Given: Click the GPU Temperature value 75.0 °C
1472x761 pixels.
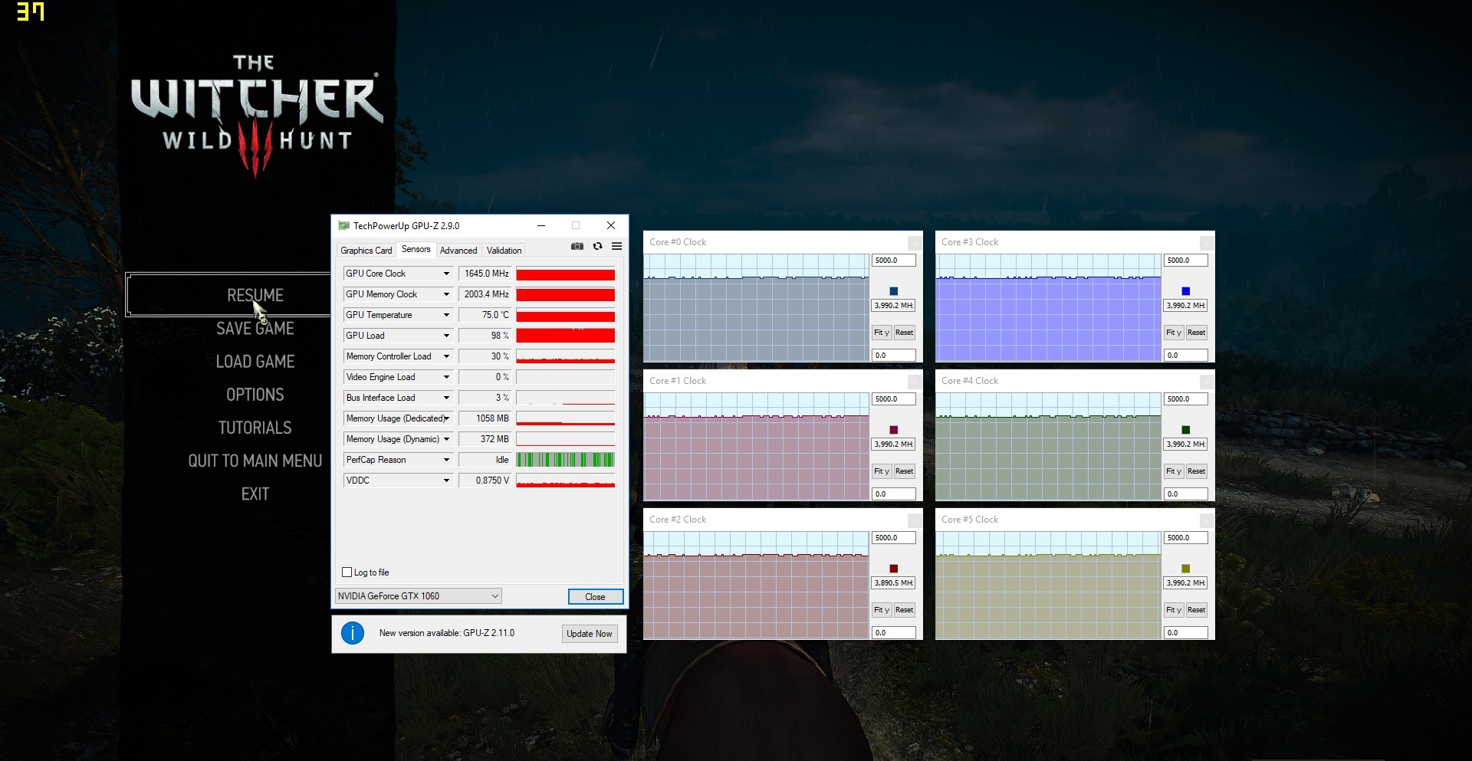Looking at the screenshot, I should (485, 315).
